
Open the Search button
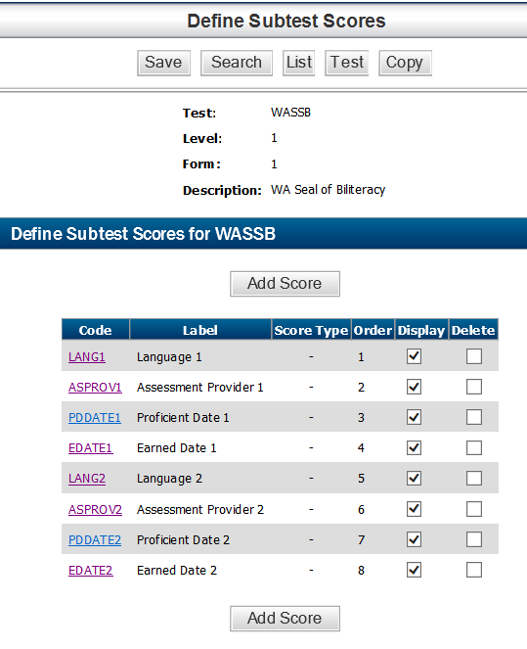(237, 63)
